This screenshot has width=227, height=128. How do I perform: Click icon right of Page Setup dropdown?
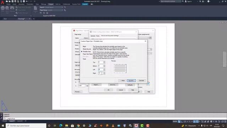[x=65, y=10]
